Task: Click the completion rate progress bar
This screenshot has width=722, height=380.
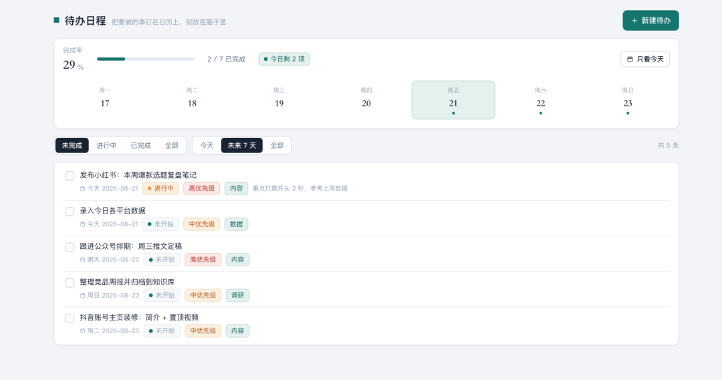Action: click(146, 59)
